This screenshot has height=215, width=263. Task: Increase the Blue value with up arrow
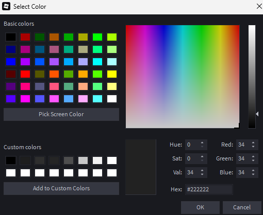(253, 170)
